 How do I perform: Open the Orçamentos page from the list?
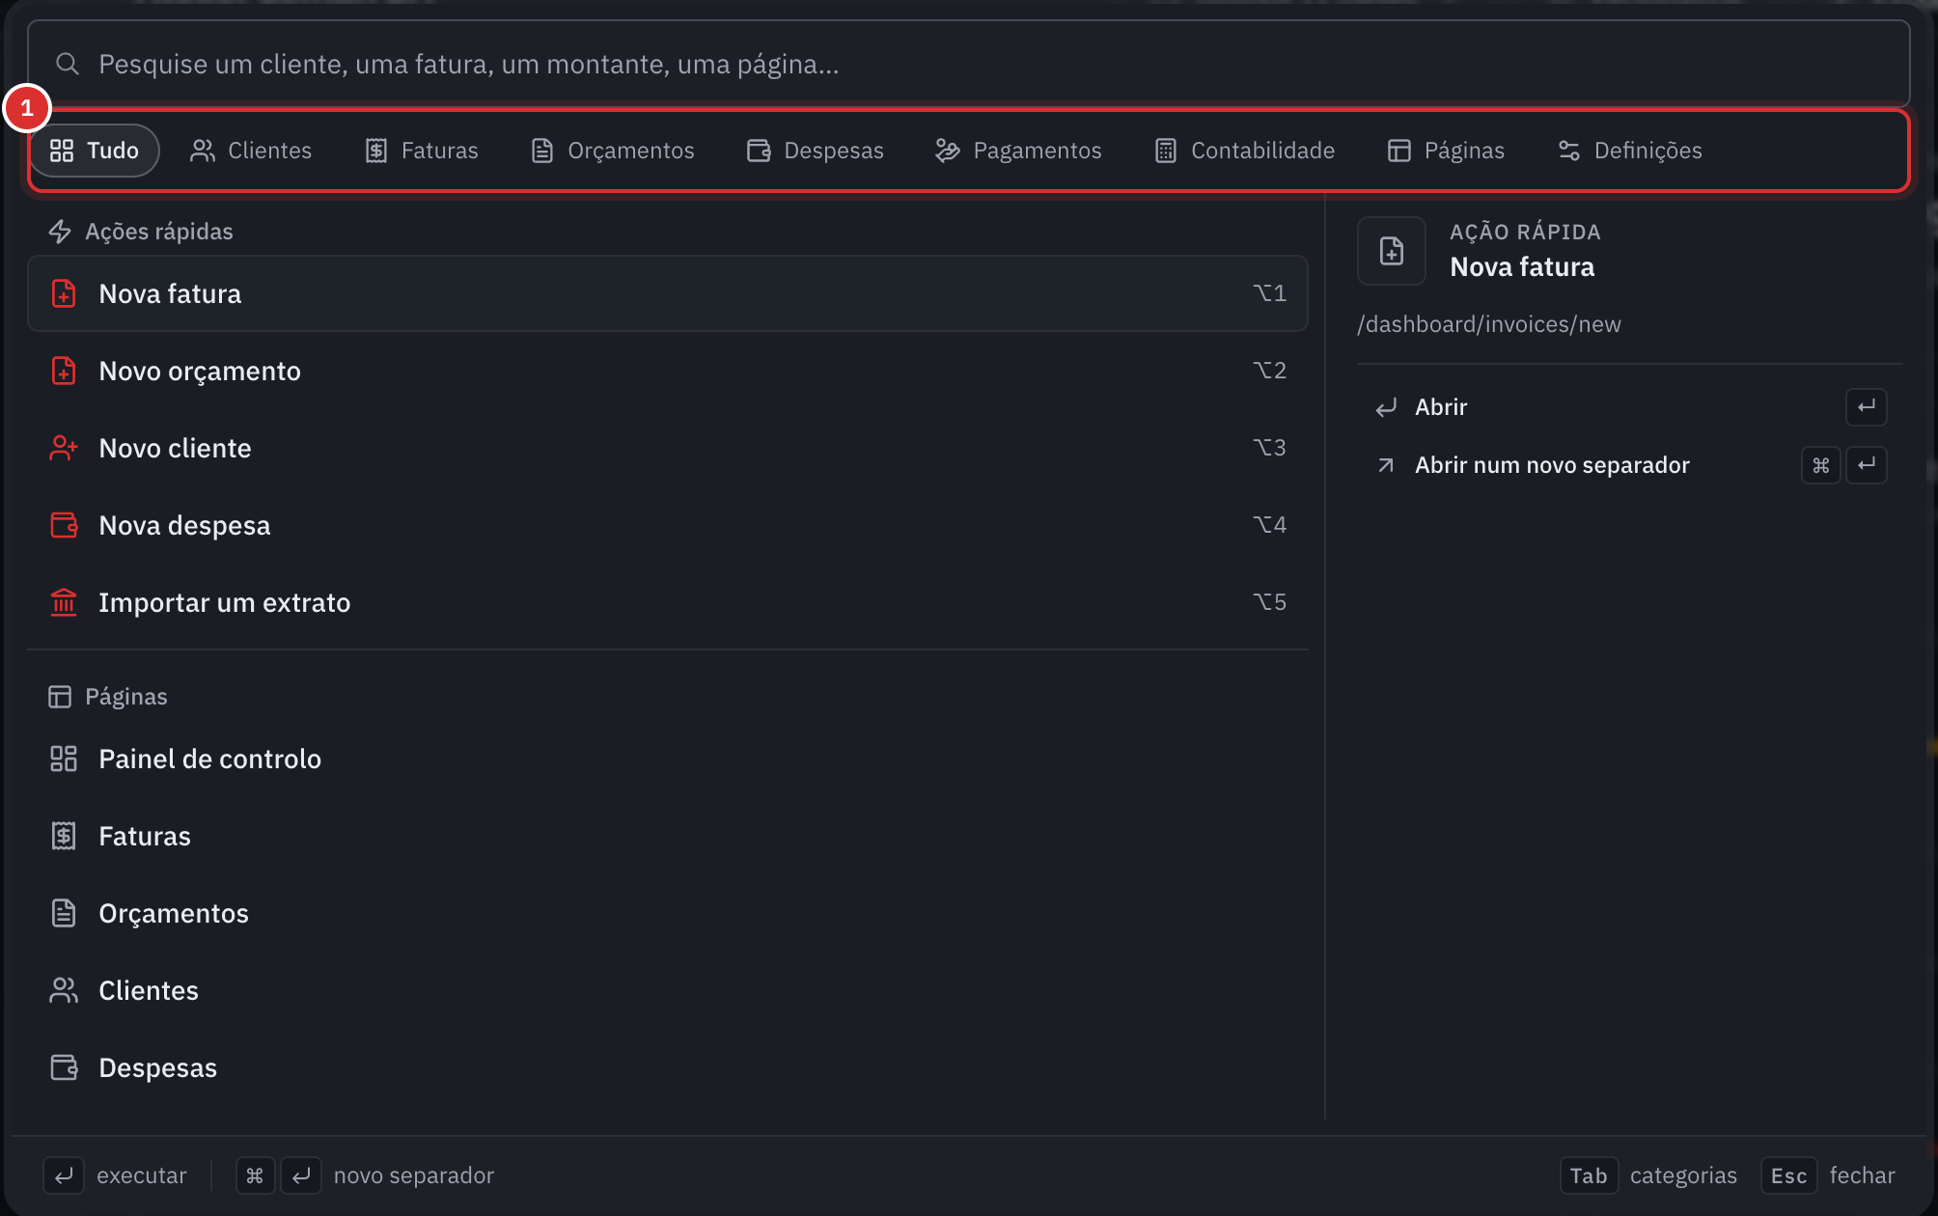tap(668, 913)
